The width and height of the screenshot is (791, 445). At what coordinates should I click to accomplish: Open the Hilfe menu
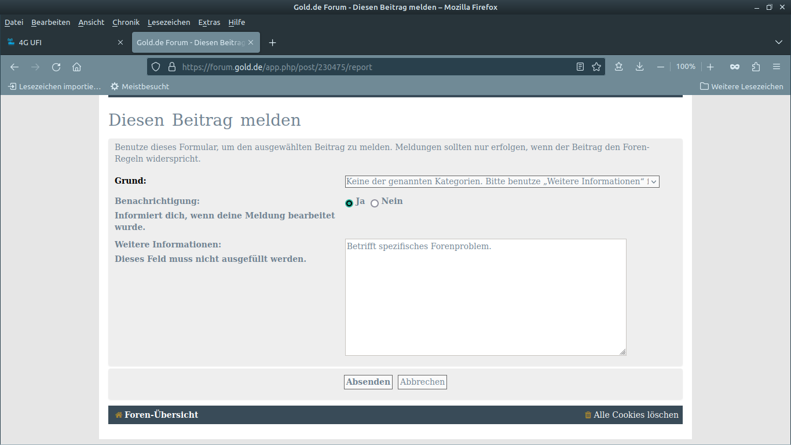[x=237, y=22]
